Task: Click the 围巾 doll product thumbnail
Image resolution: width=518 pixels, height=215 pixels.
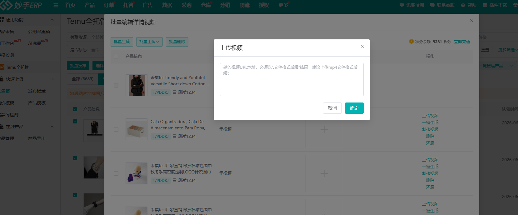Action: tap(137, 173)
